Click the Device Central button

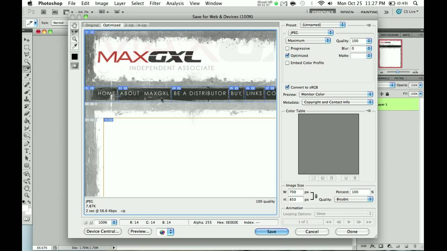pyautogui.click(x=103, y=231)
